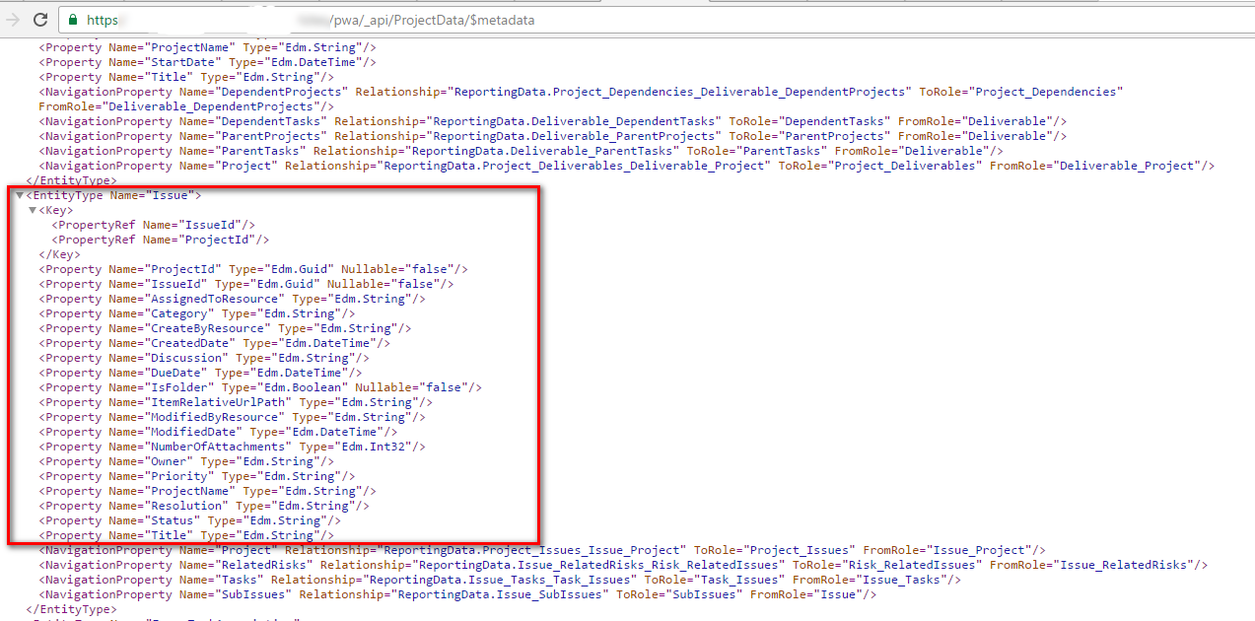Viewport: 1255px width, 621px height.
Task: Click the AssignedToResource property line
Action: 233,299
